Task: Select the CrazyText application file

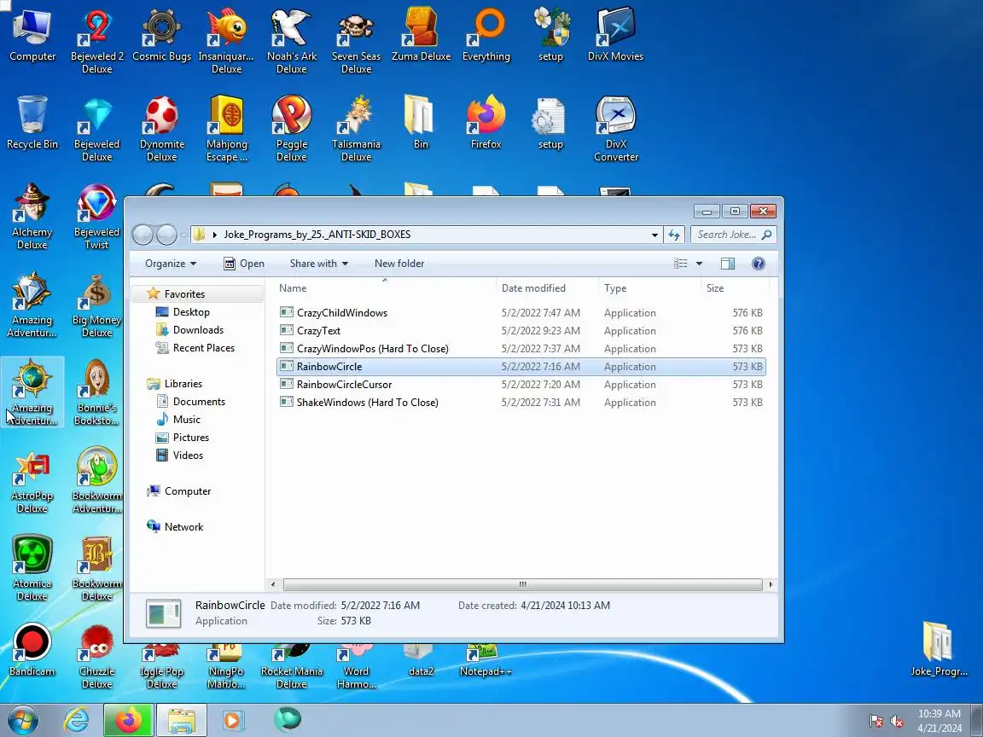Action: pyautogui.click(x=521, y=331)
